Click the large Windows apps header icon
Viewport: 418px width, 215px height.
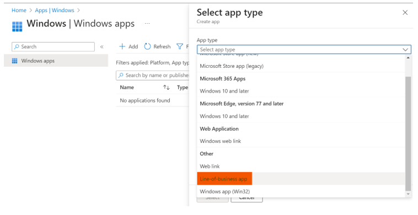17,26
